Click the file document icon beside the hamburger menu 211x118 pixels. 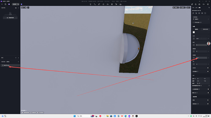[x=6, y=4]
